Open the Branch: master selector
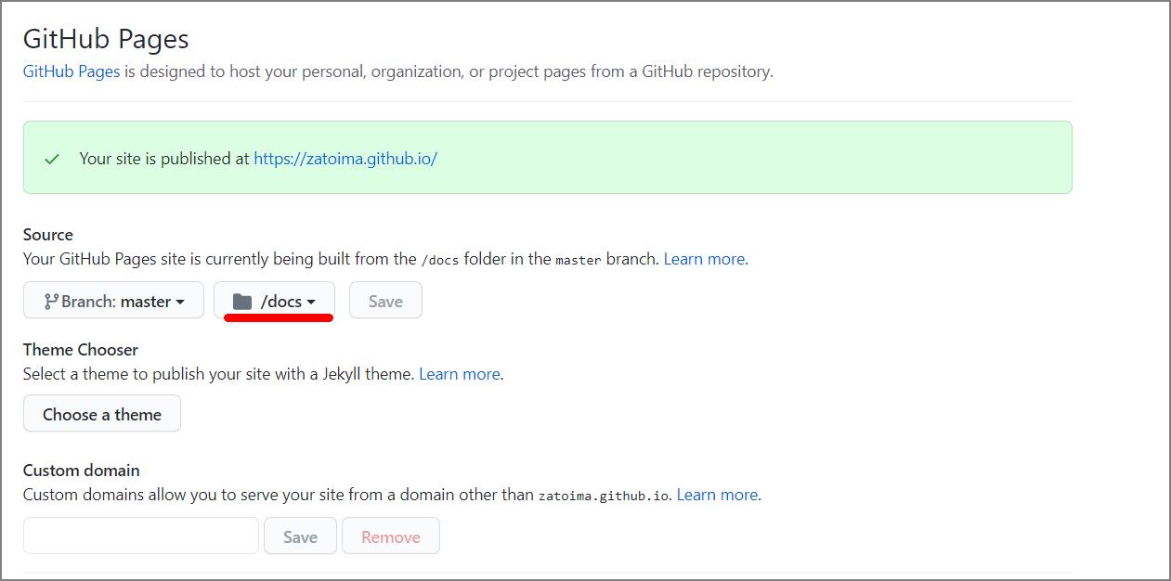The height and width of the screenshot is (581, 1171). (113, 301)
